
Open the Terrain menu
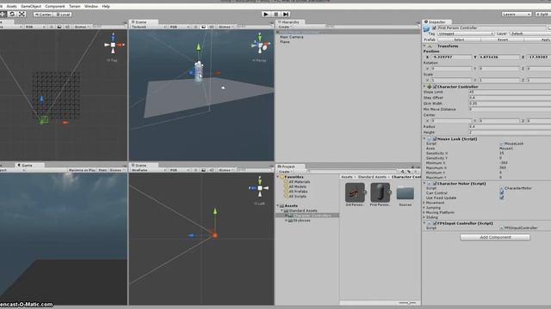click(75, 6)
